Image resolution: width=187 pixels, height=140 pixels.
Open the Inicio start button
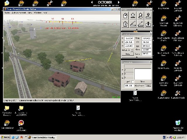5,137
